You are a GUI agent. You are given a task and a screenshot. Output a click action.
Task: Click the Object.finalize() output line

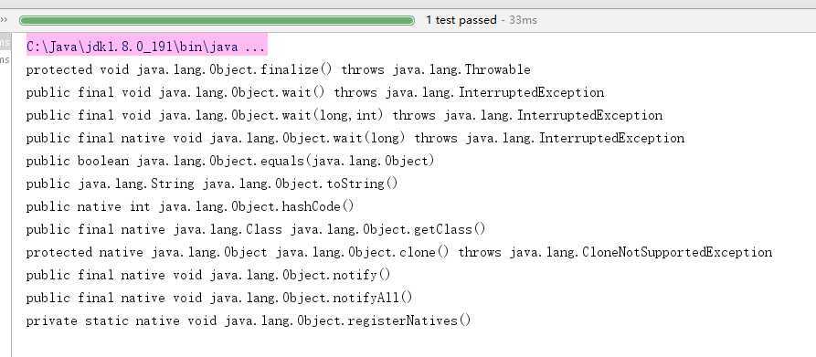pos(279,69)
